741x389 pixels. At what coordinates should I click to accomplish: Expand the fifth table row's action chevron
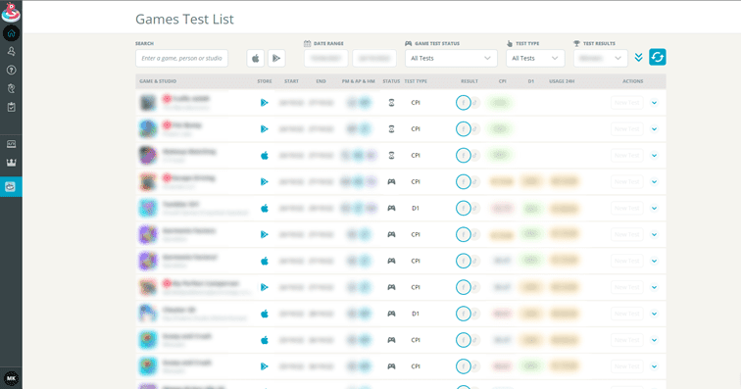pyautogui.click(x=654, y=209)
